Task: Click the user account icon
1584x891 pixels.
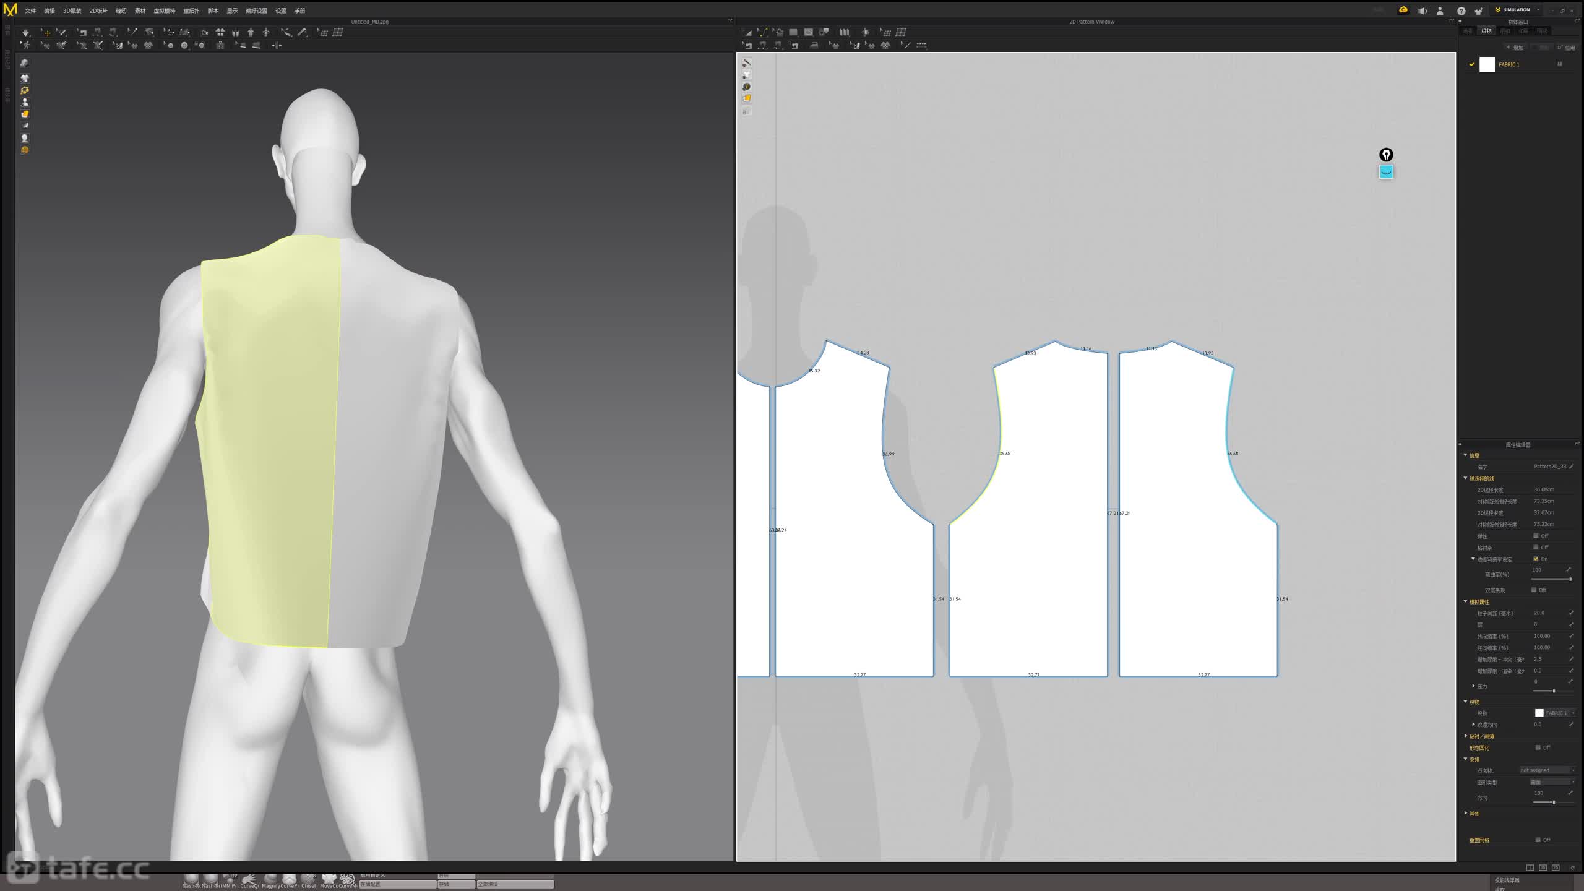Action: click(1440, 11)
